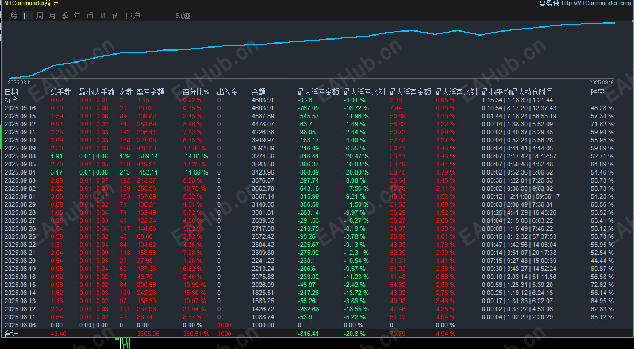Viewport: 634px width, 349px height.
Task: Switch to the 综 summary tab
Action: (14, 15)
